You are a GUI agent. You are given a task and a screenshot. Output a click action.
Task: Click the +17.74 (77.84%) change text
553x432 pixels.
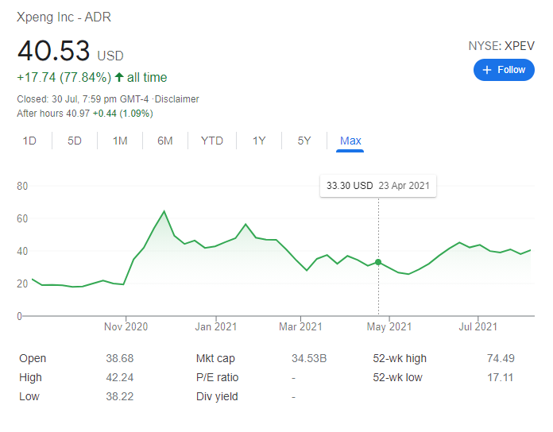coord(64,77)
